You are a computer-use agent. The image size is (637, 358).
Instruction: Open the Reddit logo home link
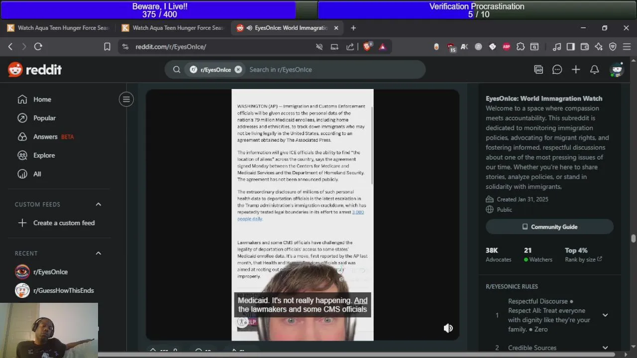click(35, 70)
